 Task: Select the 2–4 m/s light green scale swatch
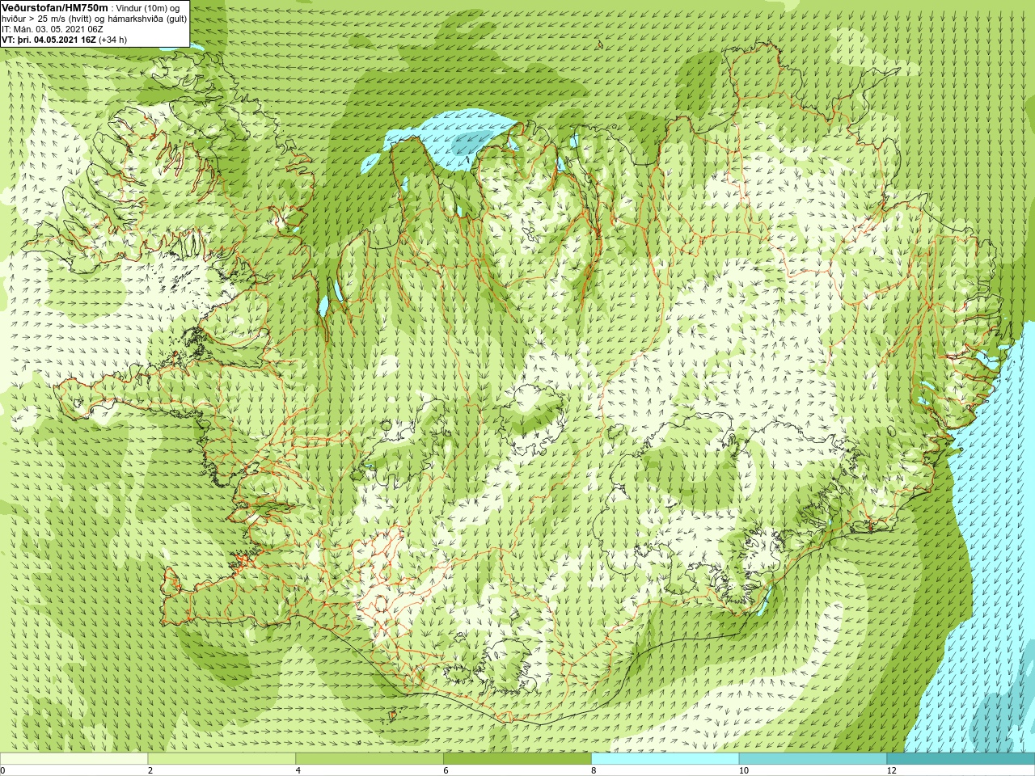[222, 759]
